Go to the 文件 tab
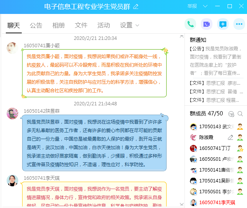247x208 pixels. click(81, 25)
